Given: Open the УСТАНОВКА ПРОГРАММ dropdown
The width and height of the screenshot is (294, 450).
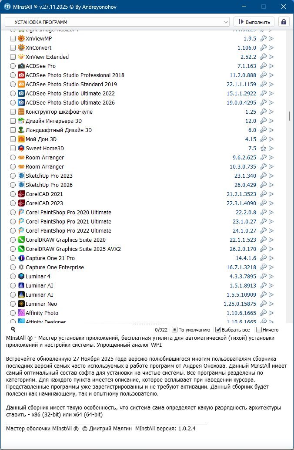Looking at the screenshot, I should (x=117, y=22).
